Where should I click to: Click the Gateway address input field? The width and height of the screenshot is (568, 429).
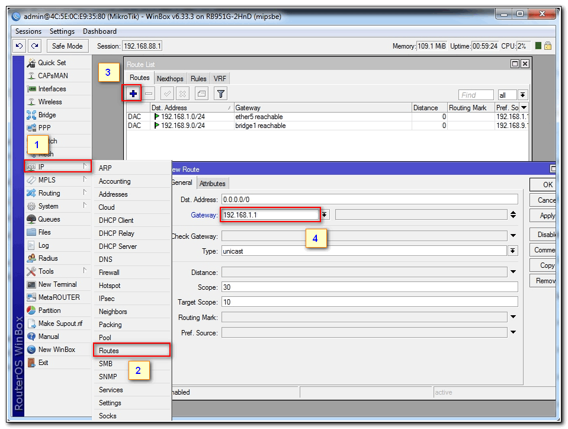[x=269, y=214]
